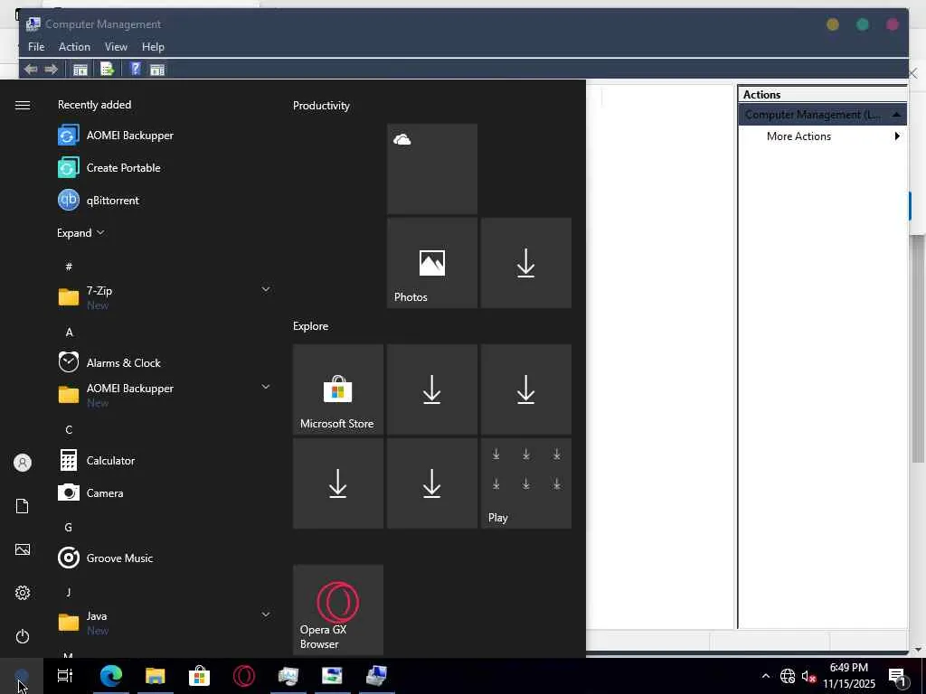Open Opera GX from taskbar

(244, 676)
